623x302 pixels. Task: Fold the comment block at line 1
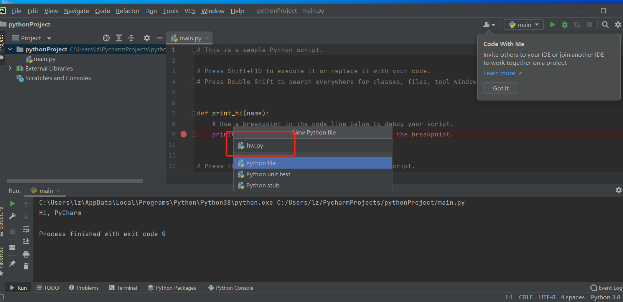(194, 50)
